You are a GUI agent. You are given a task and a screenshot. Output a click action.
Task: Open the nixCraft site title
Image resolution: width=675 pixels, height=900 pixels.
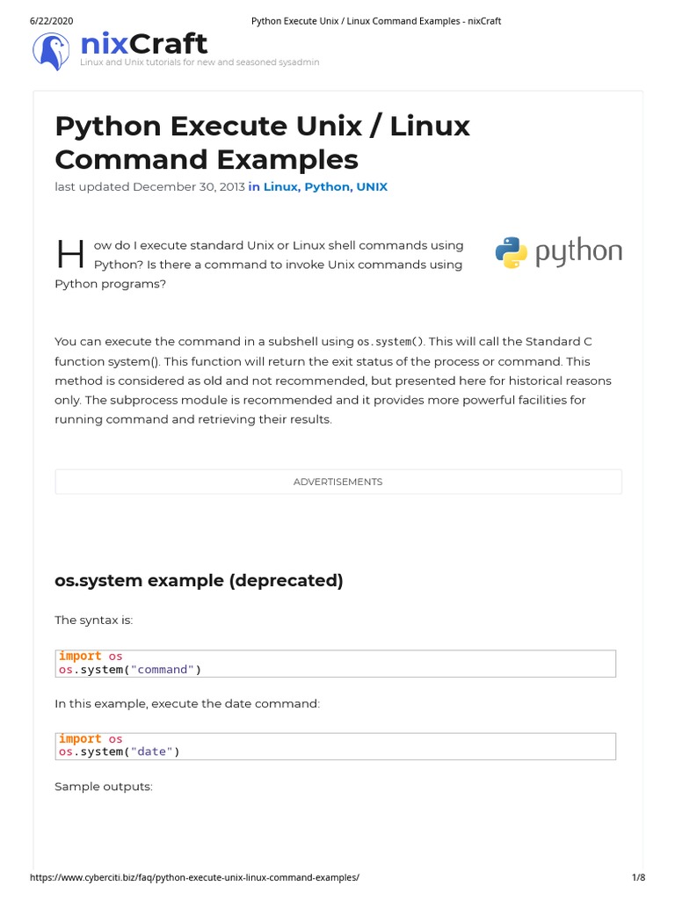click(x=143, y=44)
